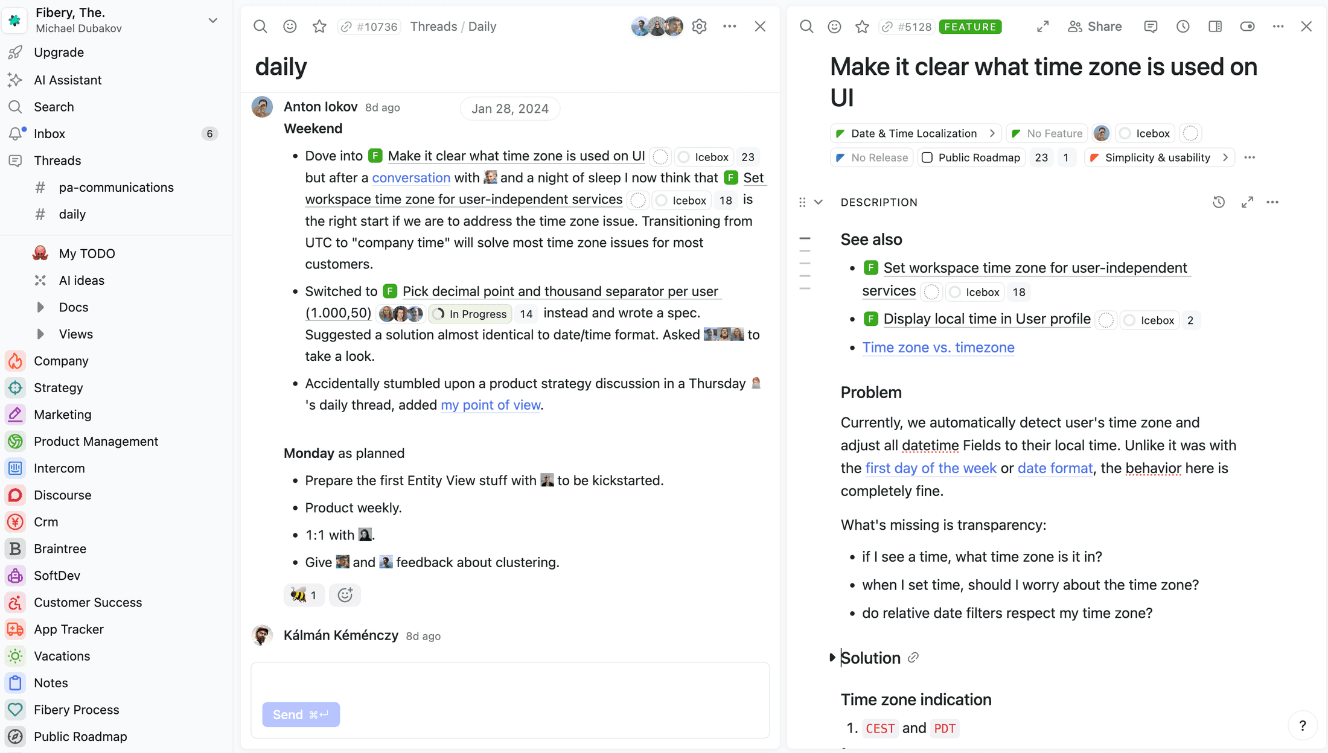Open the help question mark button
1328x753 pixels.
tap(1302, 725)
